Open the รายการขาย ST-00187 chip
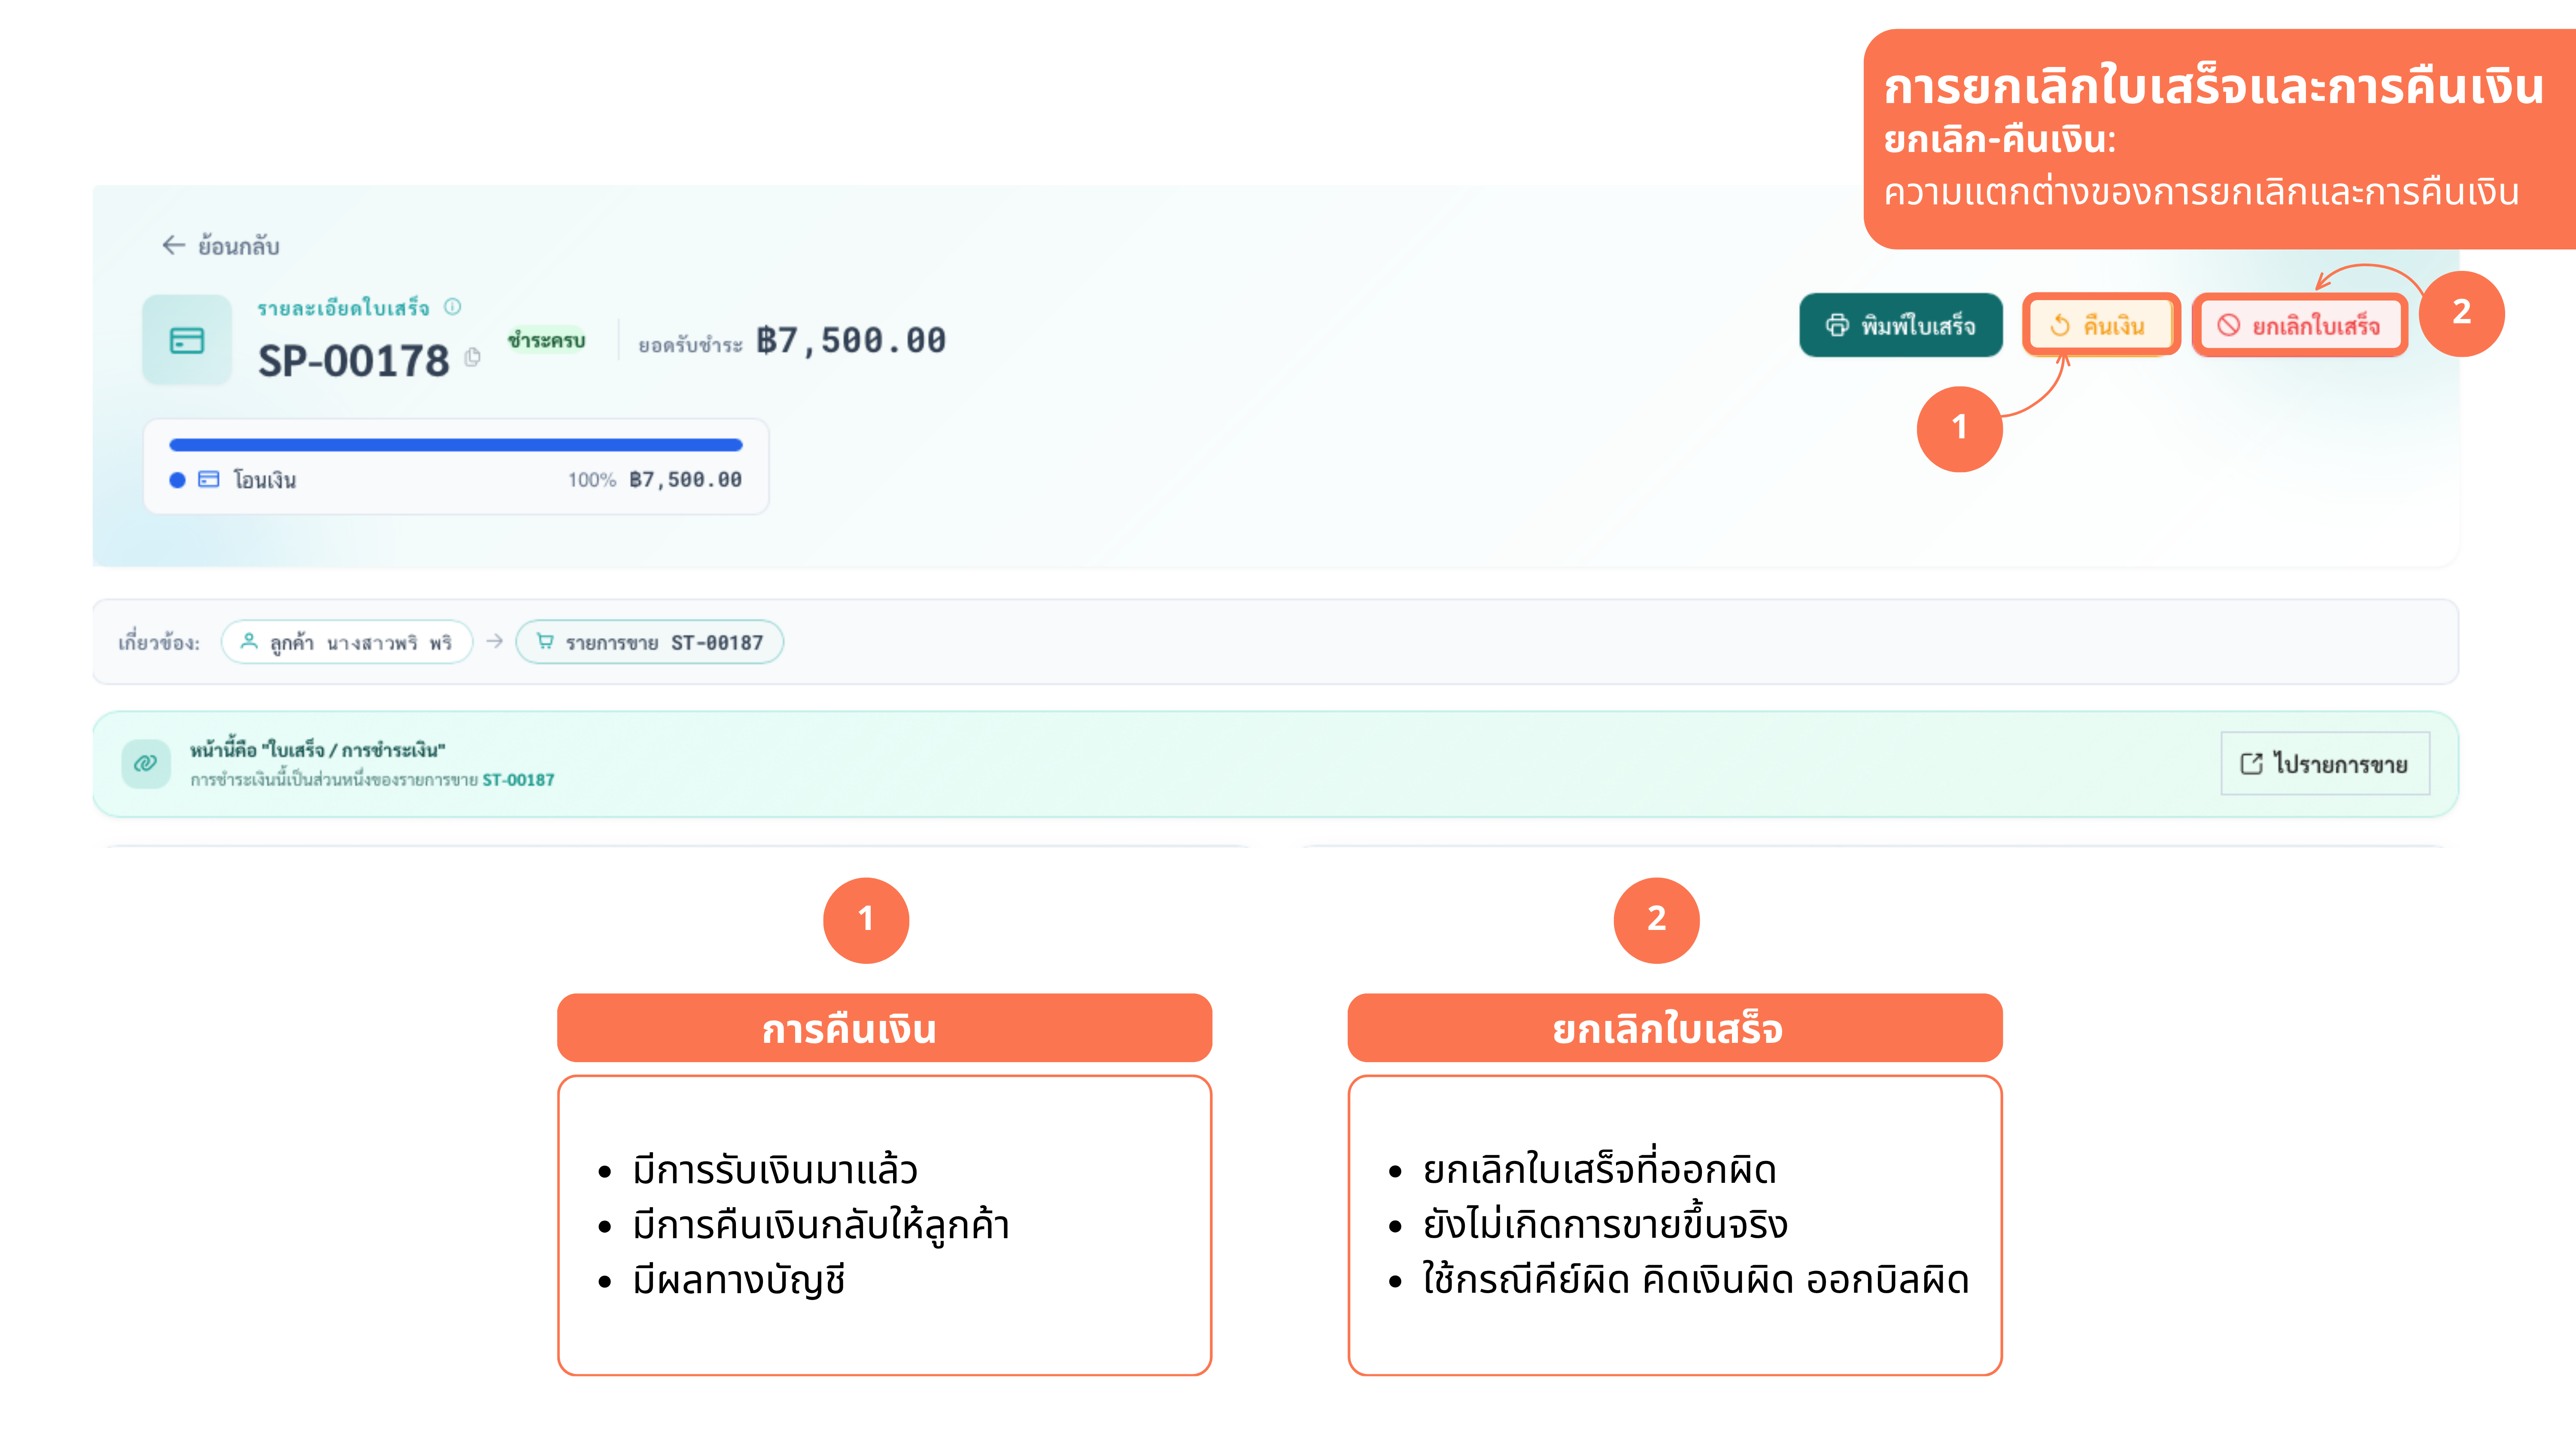The height and width of the screenshot is (1449, 2576). [x=650, y=642]
